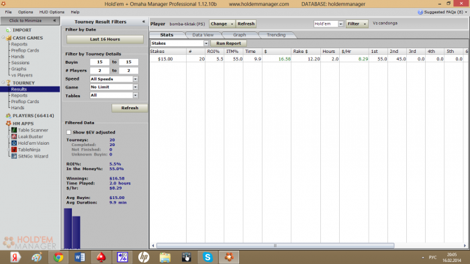Click the Tourney trophy icon
The width and height of the screenshot is (470, 264).
[x=8, y=83]
